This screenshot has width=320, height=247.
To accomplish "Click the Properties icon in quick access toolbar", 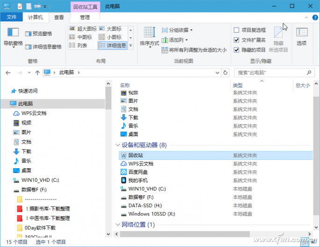I will click(x=20, y=7).
